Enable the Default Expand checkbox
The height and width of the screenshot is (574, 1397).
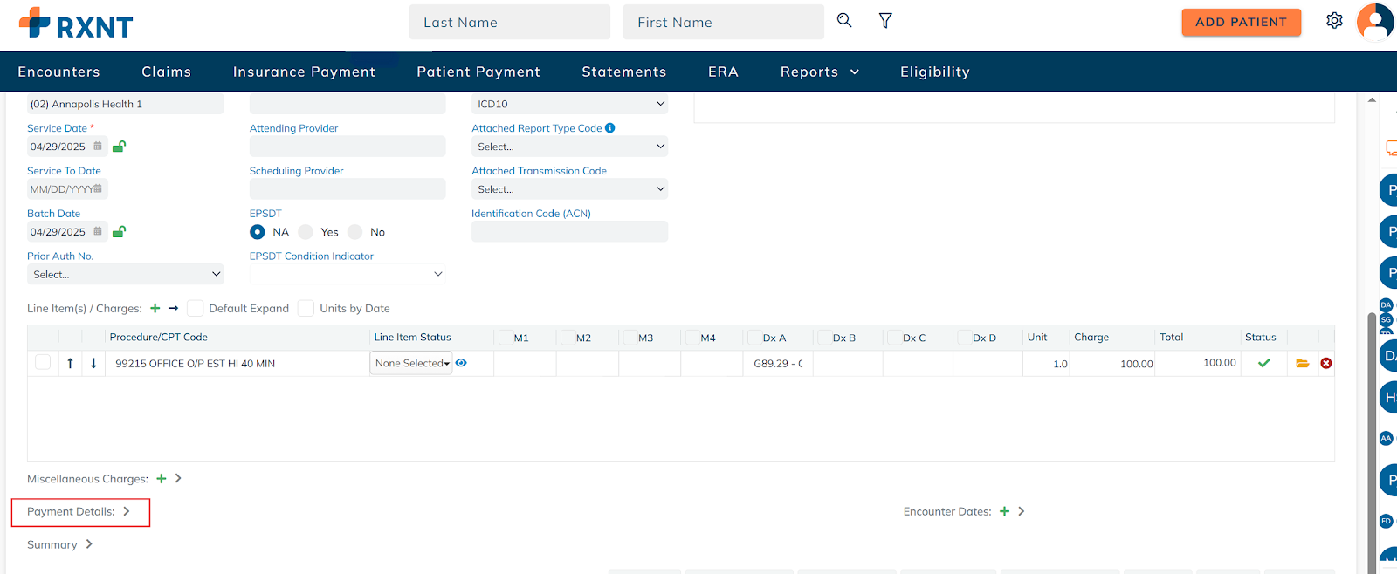point(196,308)
